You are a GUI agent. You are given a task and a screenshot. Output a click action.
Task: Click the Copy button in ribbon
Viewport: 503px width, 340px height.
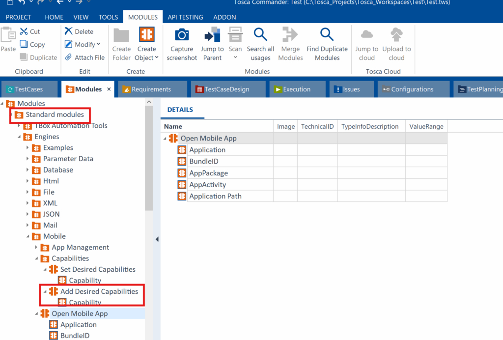pos(32,44)
